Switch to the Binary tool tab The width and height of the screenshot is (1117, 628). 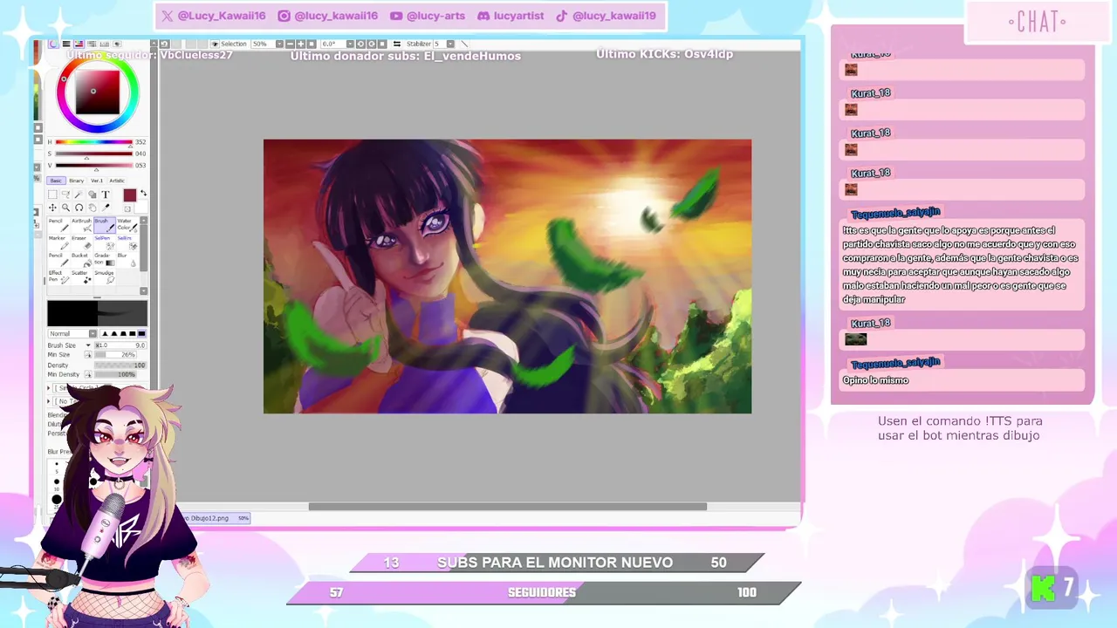[77, 181]
